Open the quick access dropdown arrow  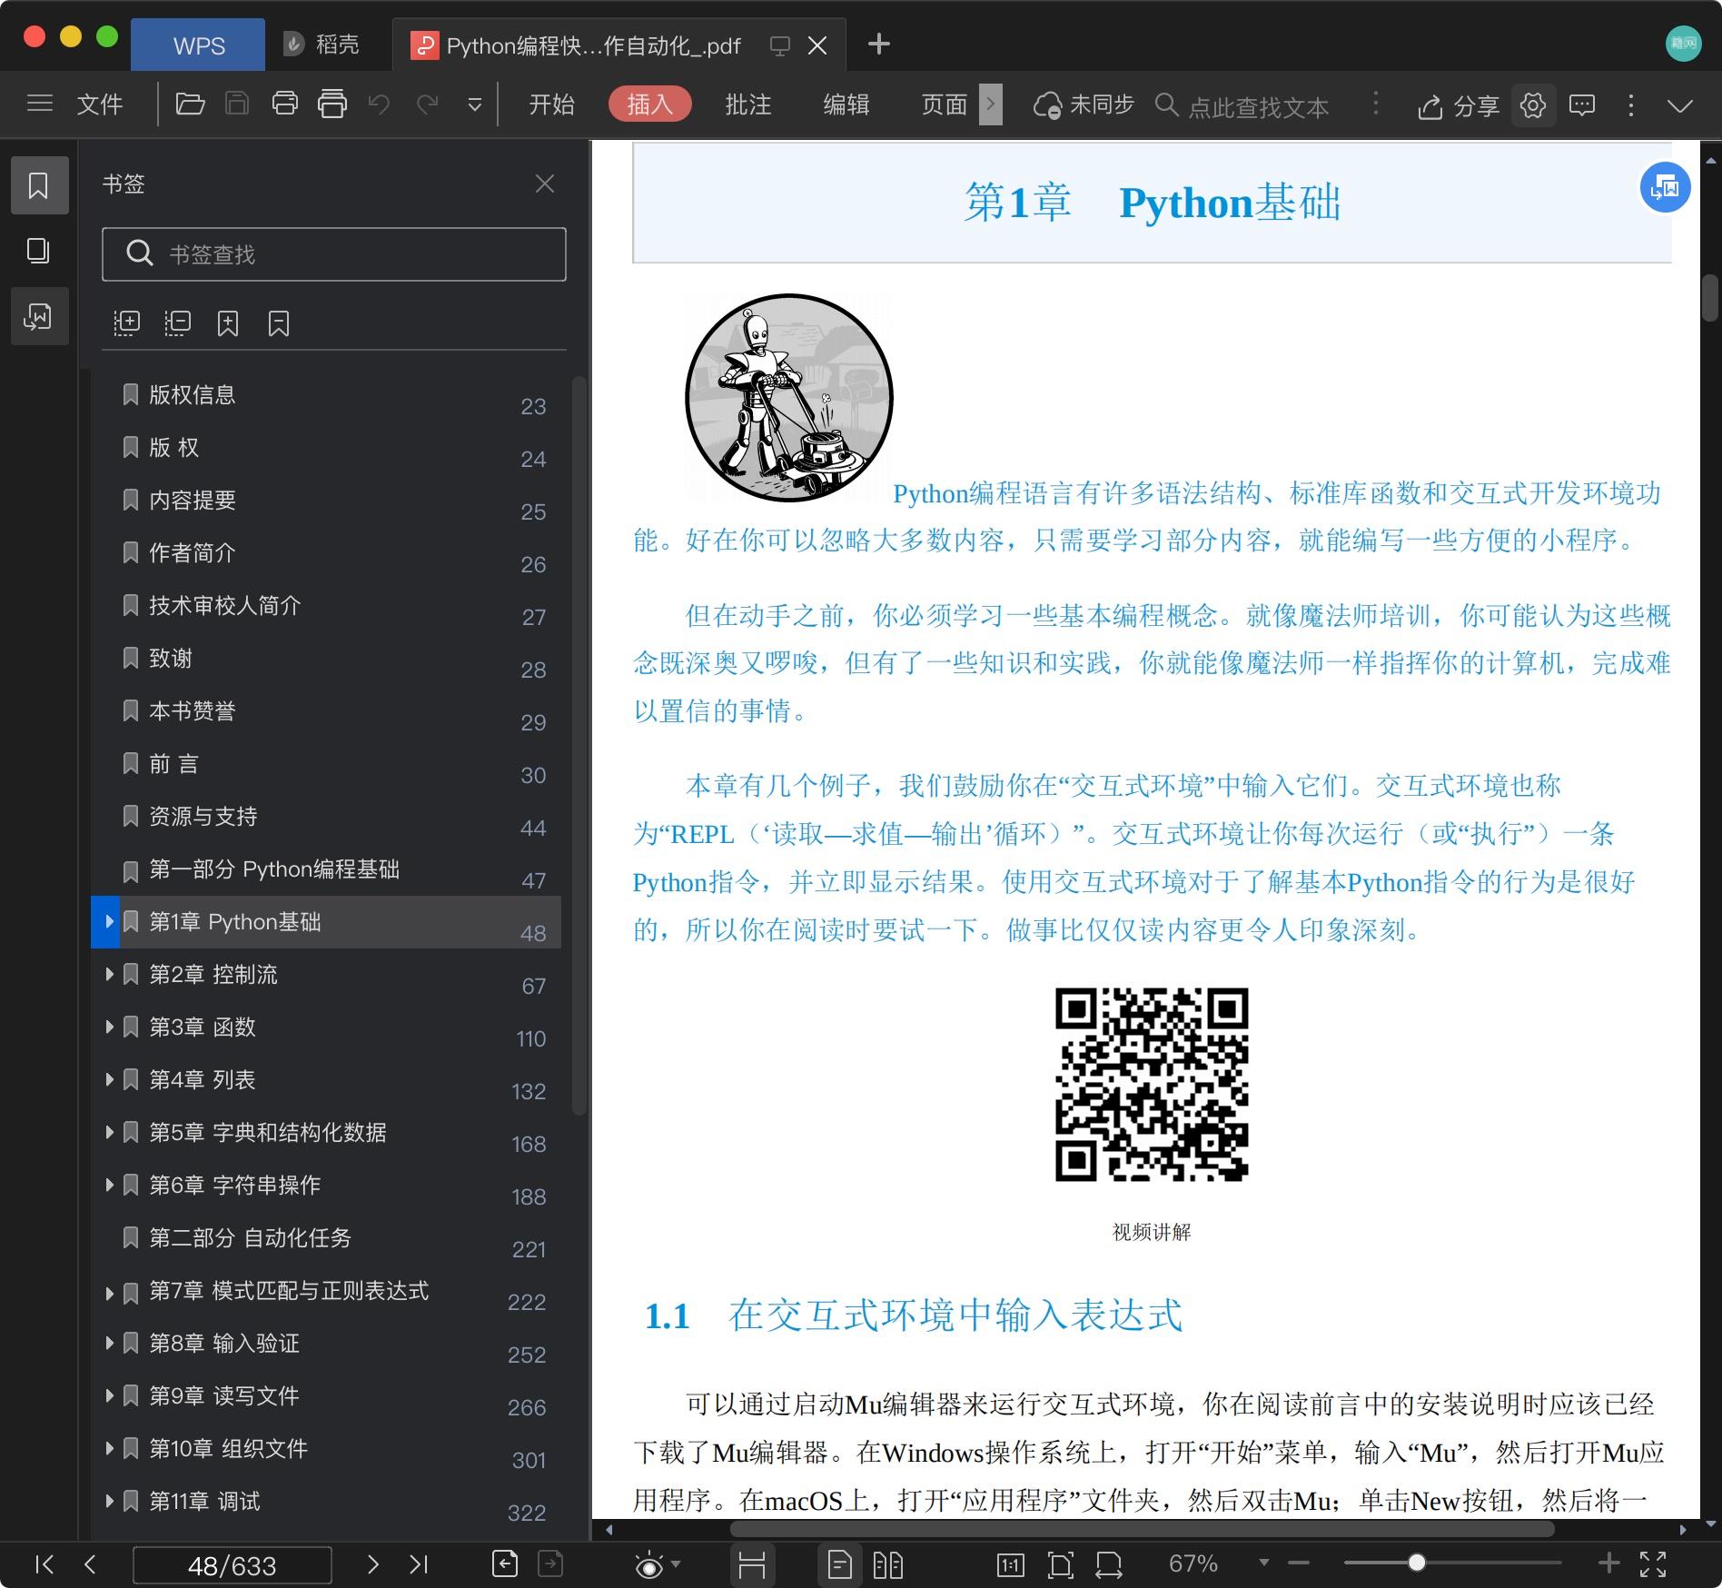coord(474,105)
